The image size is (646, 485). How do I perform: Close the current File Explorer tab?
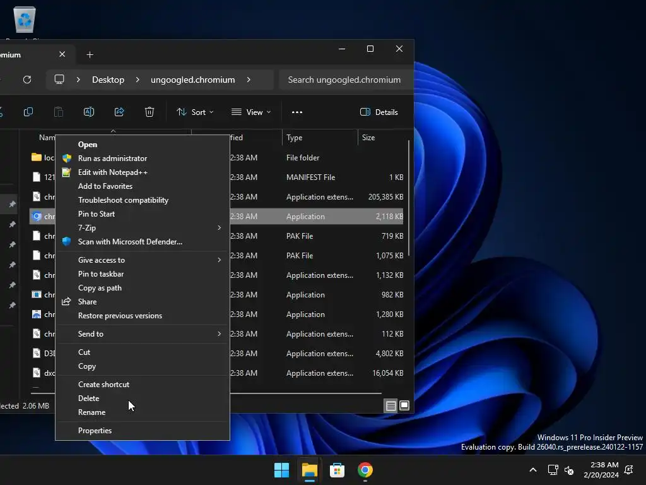point(62,54)
